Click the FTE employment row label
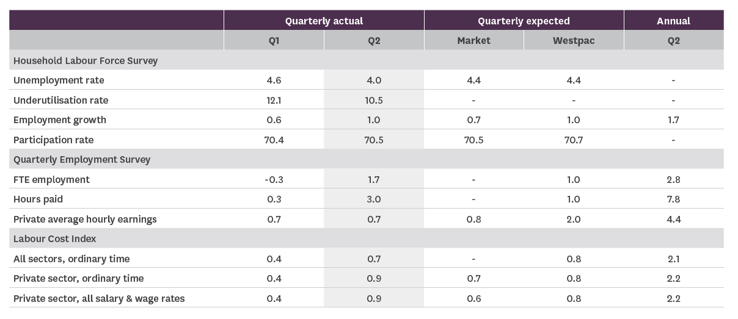The width and height of the screenshot is (738, 319). pyautogui.click(x=51, y=179)
